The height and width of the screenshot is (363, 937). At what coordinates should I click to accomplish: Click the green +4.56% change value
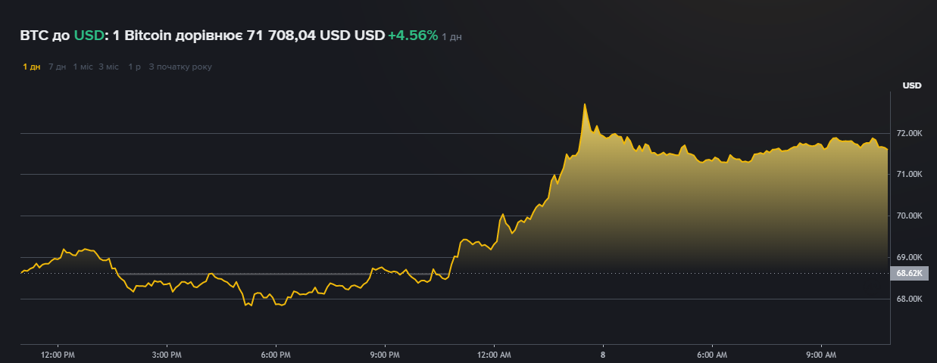point(412,36)
